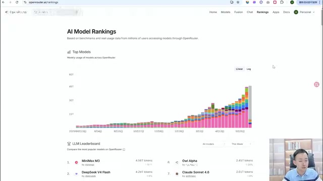This screenshot has height=181, width=323.
Task: Open the browser extensions puzzle icon
Action: click(x=282, y=2)
